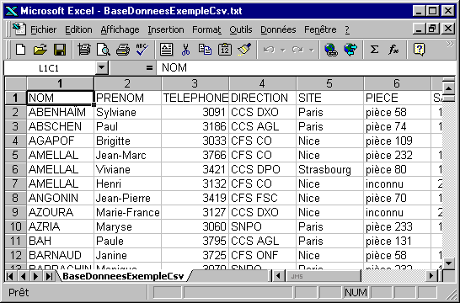Run spell check with the ABC checkmark icon
The width and height of the screenshot is (460, 303).
[142, 49]
